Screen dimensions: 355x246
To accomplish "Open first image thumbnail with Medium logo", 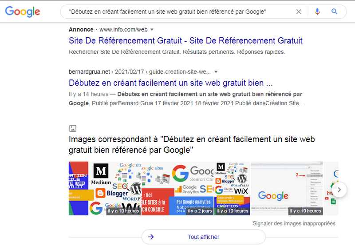I will tap(105, 188).
